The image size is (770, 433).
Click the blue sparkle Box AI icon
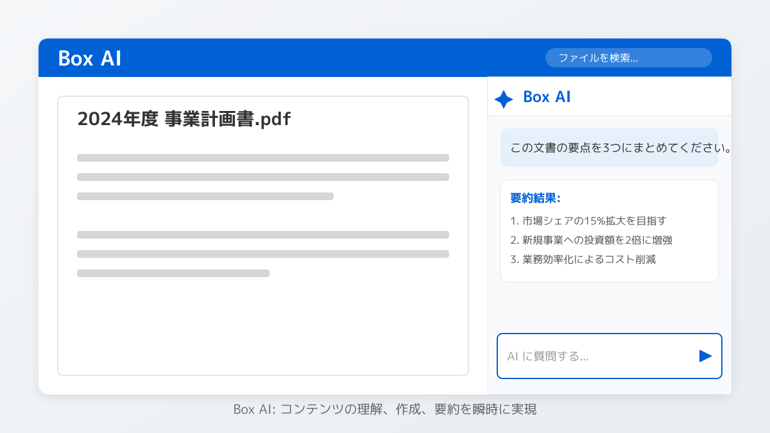coord(504,99)
